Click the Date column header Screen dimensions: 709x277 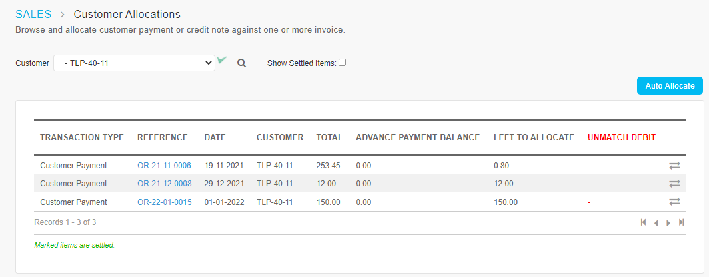click(x=215, y=137)
